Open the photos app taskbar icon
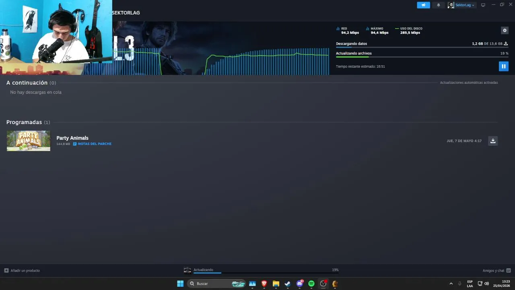Image resolution: width=515 pixels, height=290 pixels. click(x=252, y=284)
